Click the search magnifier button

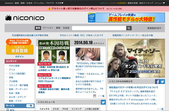pyautogui.click(x=129, y=28)
